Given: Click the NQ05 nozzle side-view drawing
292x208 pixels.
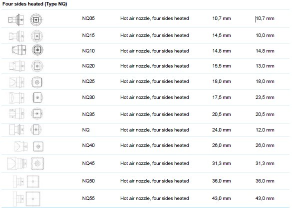Looking at the screenshot, I should coord(16,19).
